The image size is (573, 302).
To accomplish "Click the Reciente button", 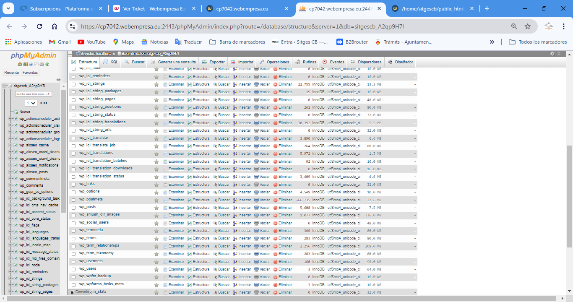I will [11, 73].
